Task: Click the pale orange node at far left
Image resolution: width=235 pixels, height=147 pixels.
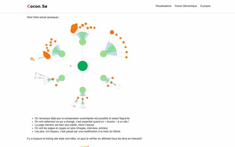Action: pos(32,59)
